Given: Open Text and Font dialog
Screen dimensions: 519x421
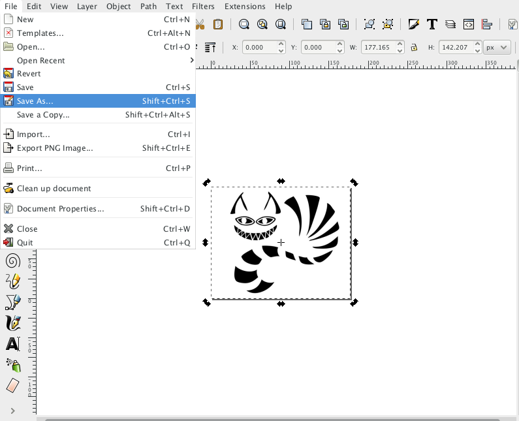Looking at the screenshot, I should 432,24.
